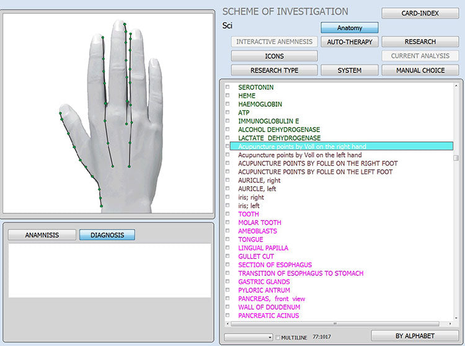Switch to the ANAMNISIS tab
The image size is (465, 346).
coord(42,235)
